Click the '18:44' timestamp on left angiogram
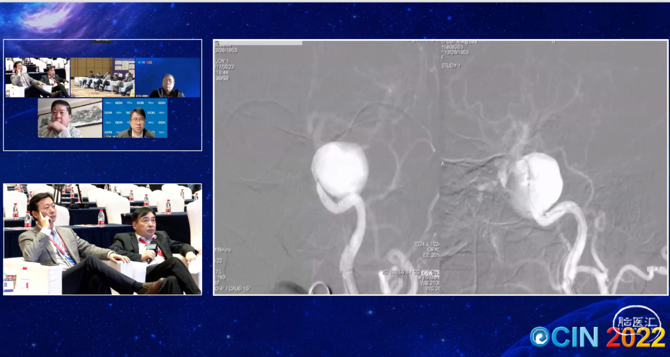Image resolution: width=670 pixels, height=357 pixels. 224,74
